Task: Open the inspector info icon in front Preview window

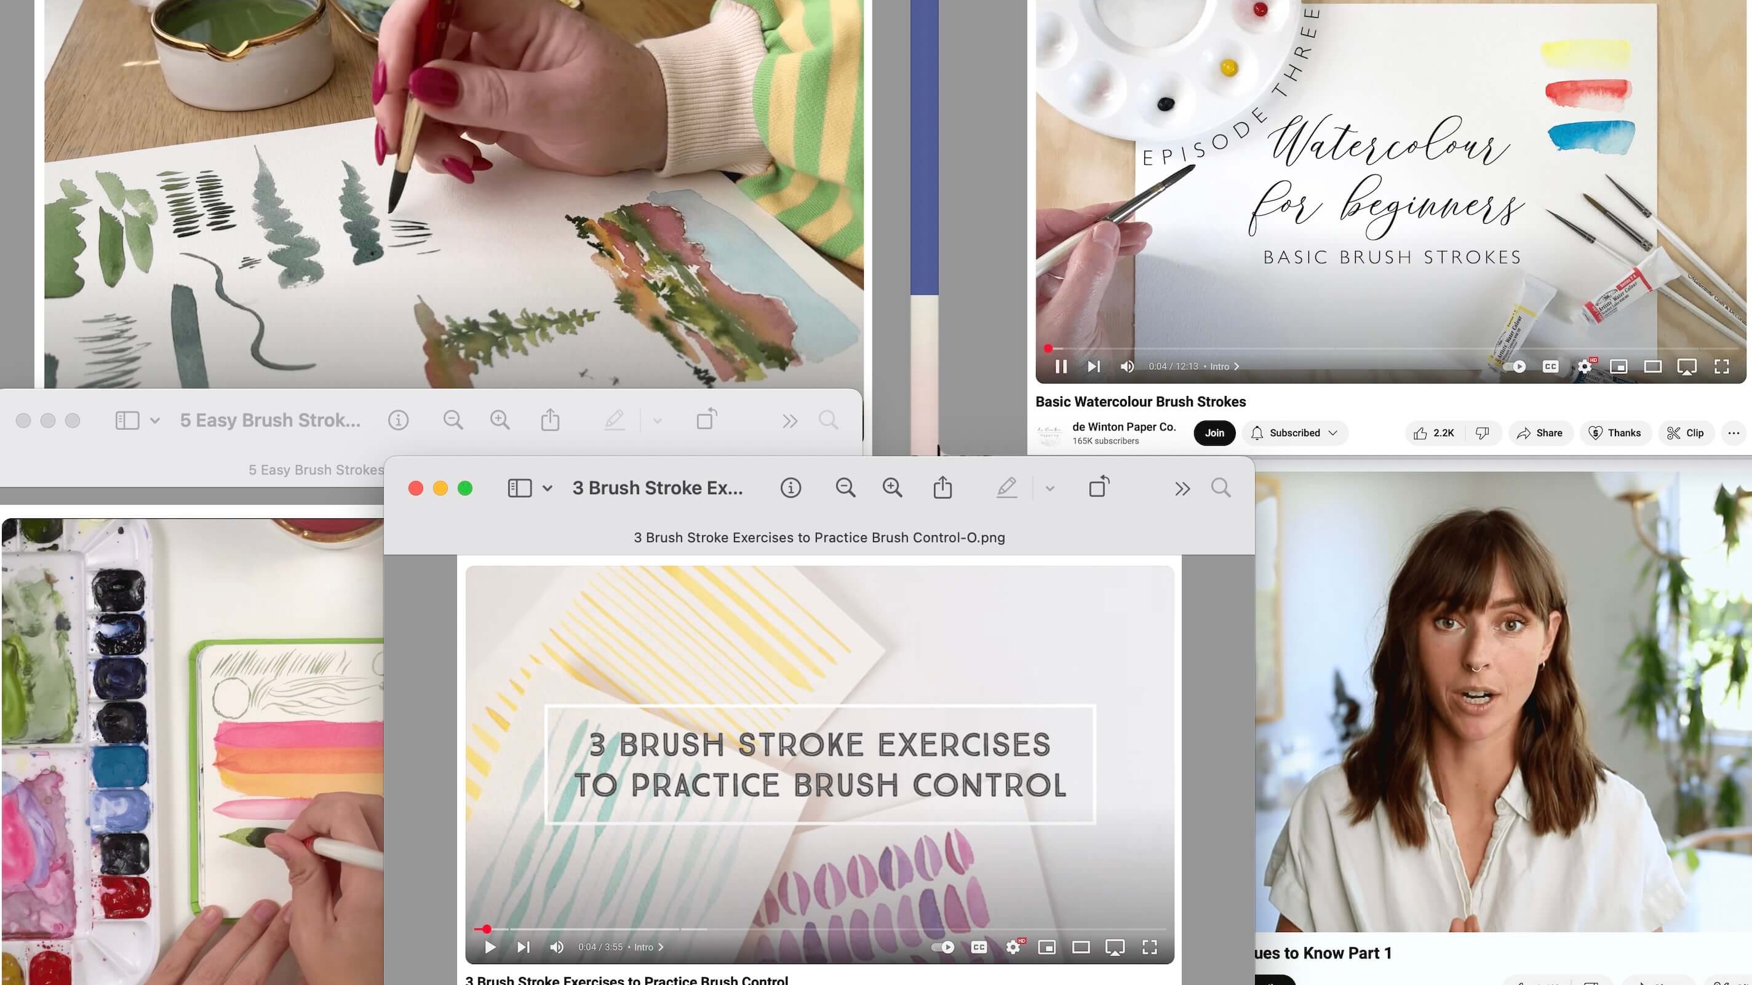Action: (790, 488)
